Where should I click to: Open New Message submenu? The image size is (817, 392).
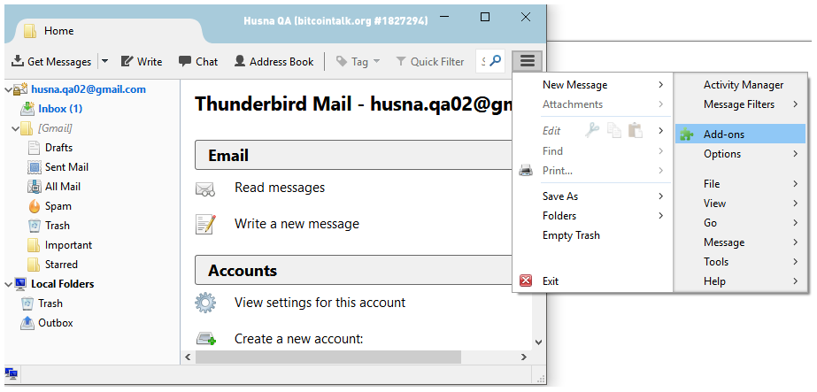[593, 85]
